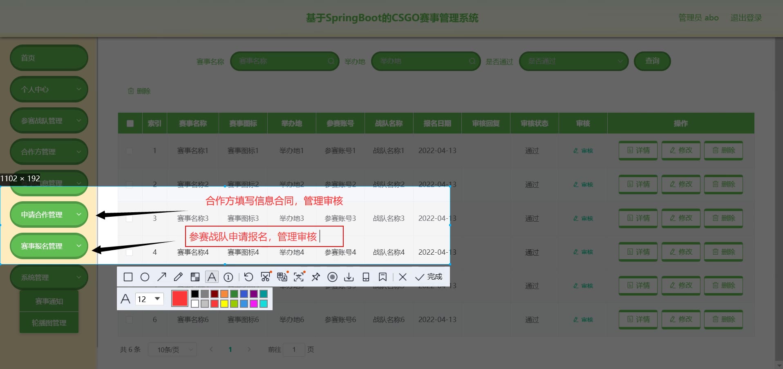Click 退出登录 to log out
Image resolution: width=783 pixels, height=369 pixels.
pyautogui.click(x=746, y=18)
